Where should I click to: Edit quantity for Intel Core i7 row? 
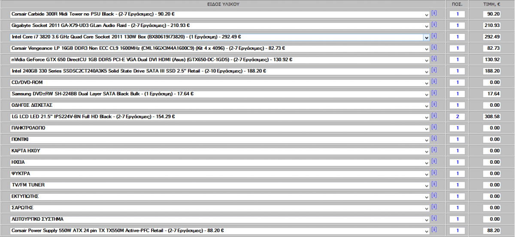(457, 37)
